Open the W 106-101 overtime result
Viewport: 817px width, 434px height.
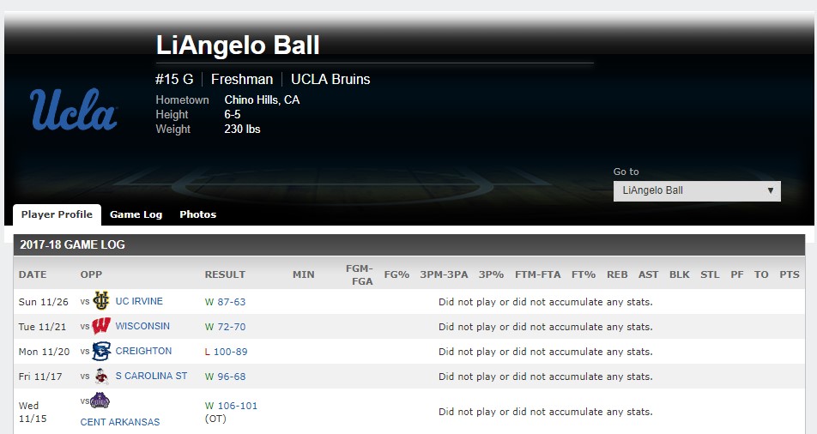[x=231, y=406]
